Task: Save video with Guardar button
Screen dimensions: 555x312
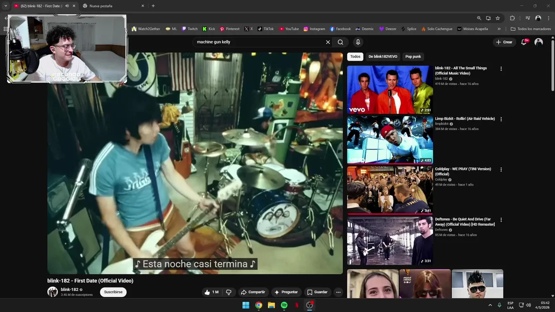Action: 317,292
